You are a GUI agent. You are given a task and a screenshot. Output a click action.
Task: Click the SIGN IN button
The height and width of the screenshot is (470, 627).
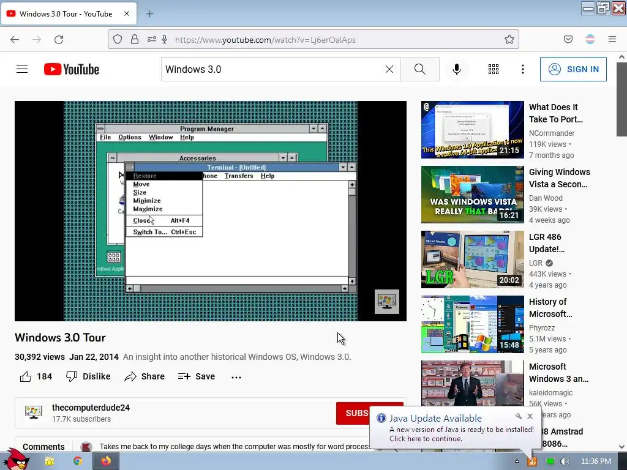pos(573,69)
